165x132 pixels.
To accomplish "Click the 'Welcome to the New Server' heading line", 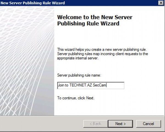I will pyautogui.click(x=95, y=17).
